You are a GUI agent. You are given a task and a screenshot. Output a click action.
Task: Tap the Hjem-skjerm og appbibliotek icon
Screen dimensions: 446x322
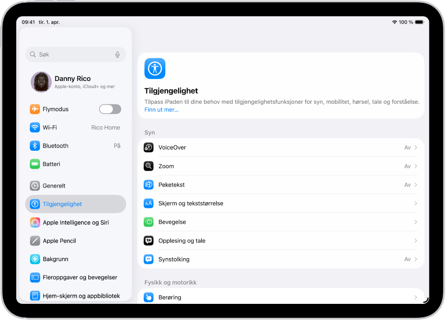coord(35,296)
